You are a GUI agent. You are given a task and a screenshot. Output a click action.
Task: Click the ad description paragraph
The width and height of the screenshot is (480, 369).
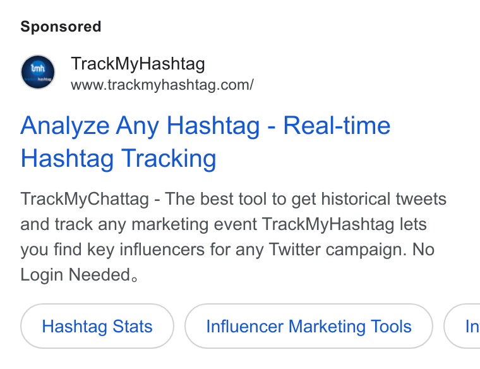[x=233, y=237]
